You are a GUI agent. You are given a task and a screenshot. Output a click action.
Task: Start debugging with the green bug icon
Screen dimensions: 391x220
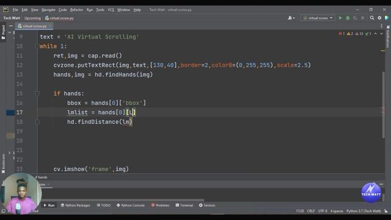348,18
